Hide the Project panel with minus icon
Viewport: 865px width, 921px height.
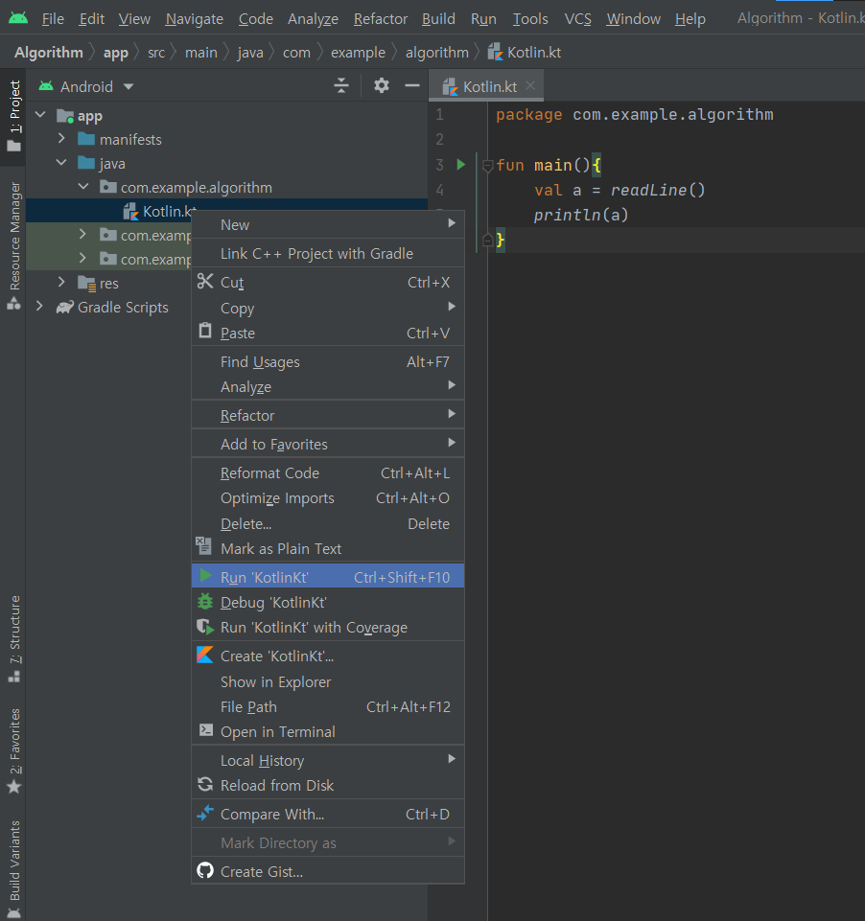point(412,85)
